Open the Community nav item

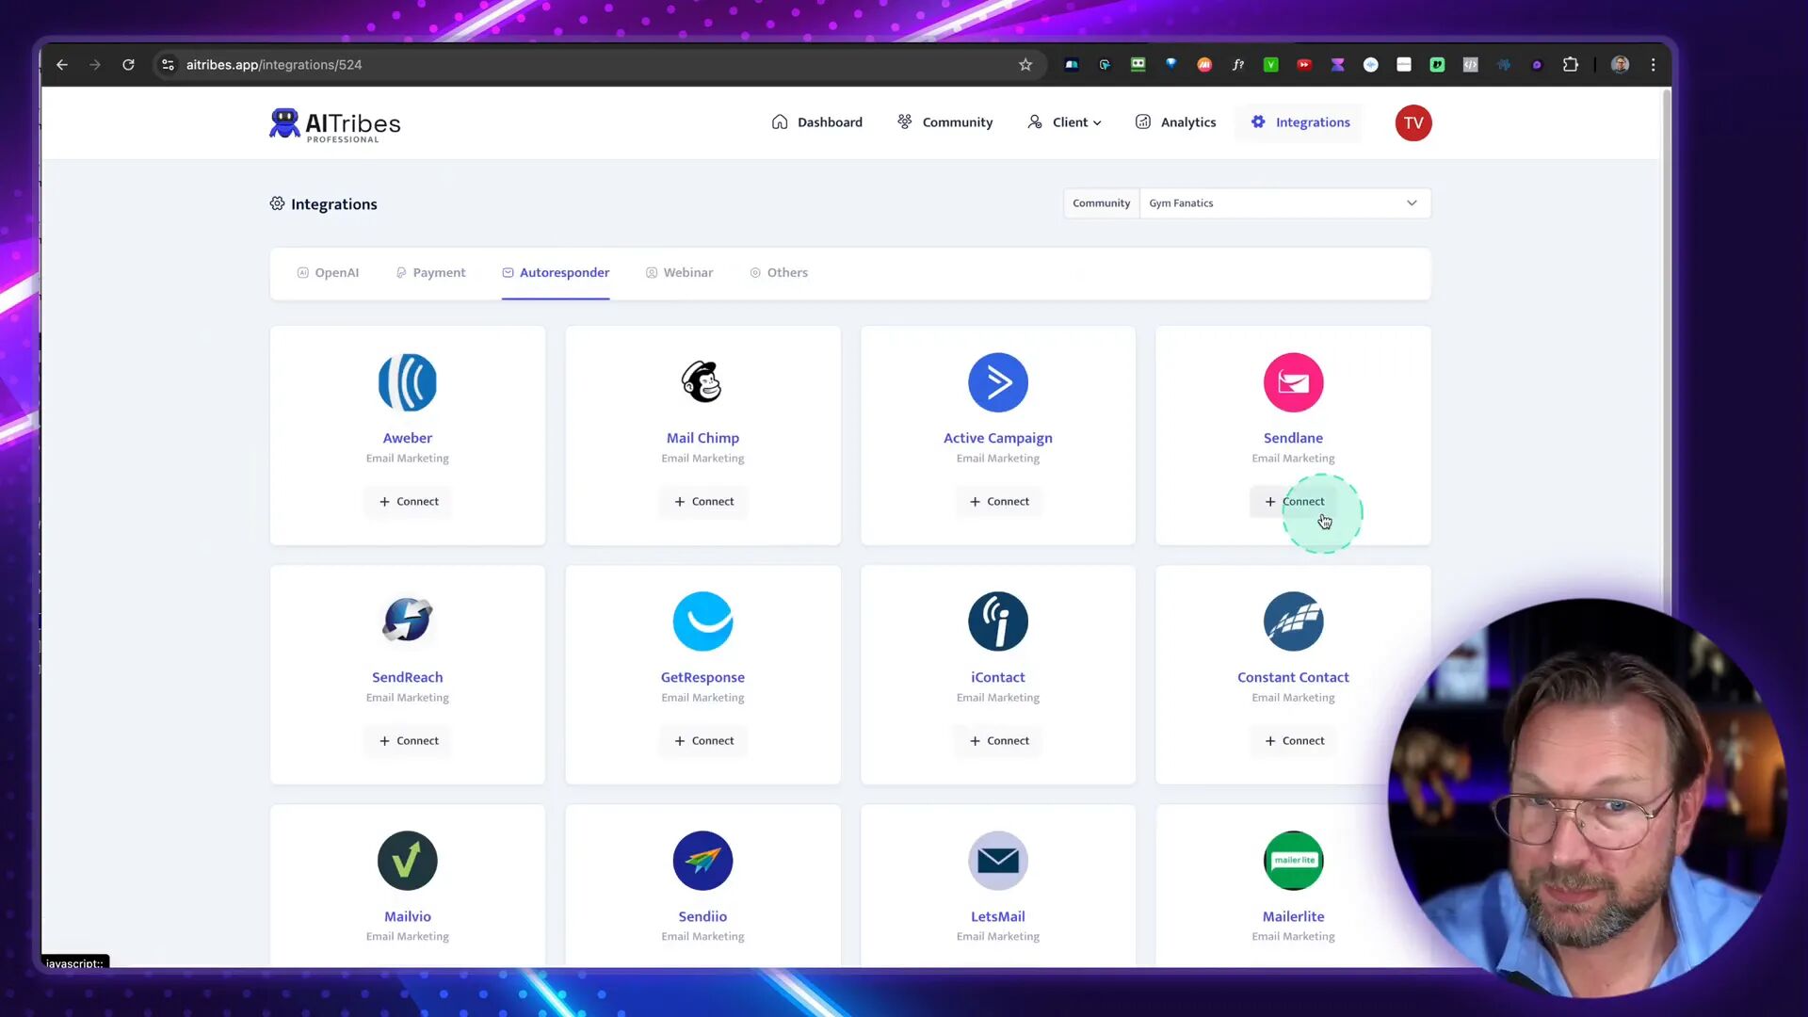pyautogui.click(x=944, y=122)
